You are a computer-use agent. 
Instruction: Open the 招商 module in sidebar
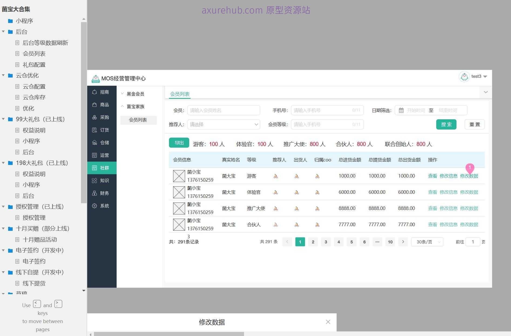tap(101, 92)
